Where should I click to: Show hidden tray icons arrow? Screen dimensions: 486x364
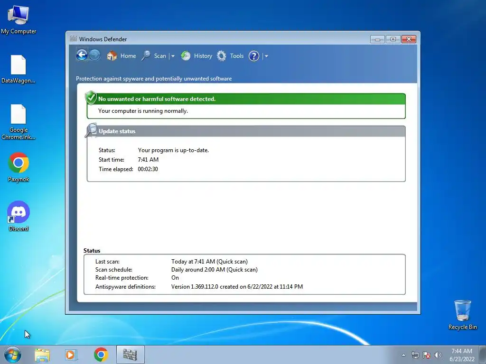coord(403,355)
